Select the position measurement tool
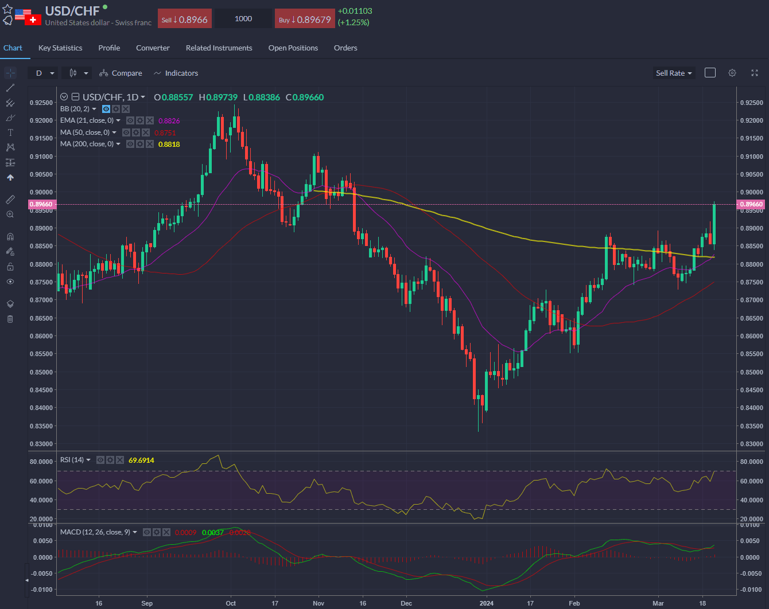769x609 pixels. click(x=10, y=162)
